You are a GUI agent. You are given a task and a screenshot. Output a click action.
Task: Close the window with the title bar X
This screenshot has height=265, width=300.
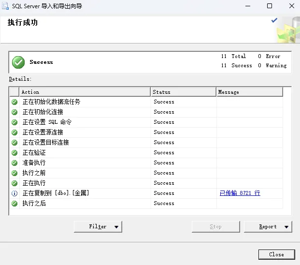point(292,6)
